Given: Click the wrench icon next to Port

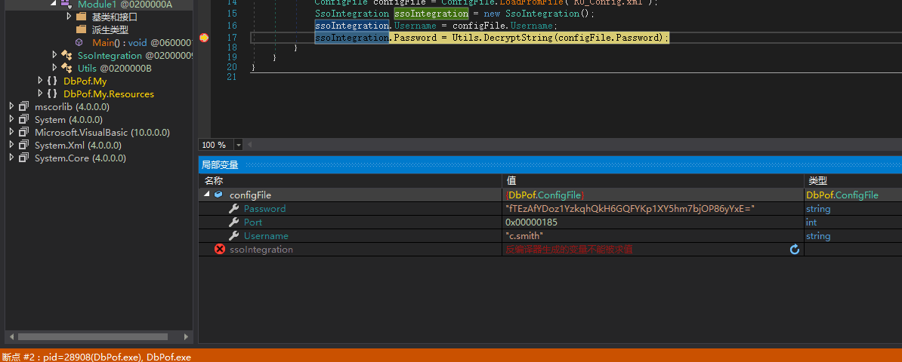Looking at the screenshot, I should pos(234,222).
